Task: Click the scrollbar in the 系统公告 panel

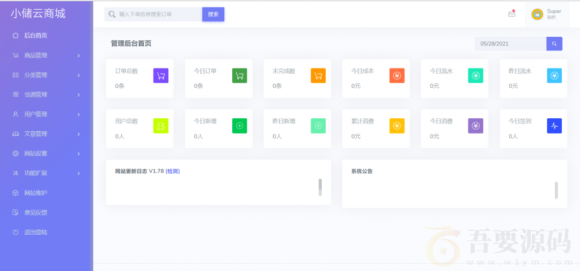Action: (556, 190)
